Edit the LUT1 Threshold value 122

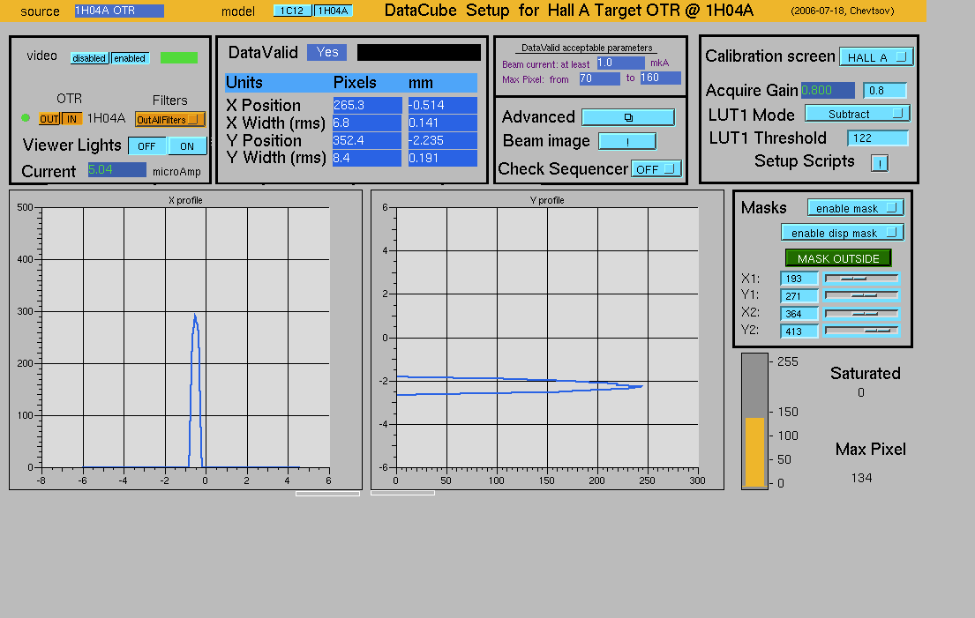coord(877,138)
